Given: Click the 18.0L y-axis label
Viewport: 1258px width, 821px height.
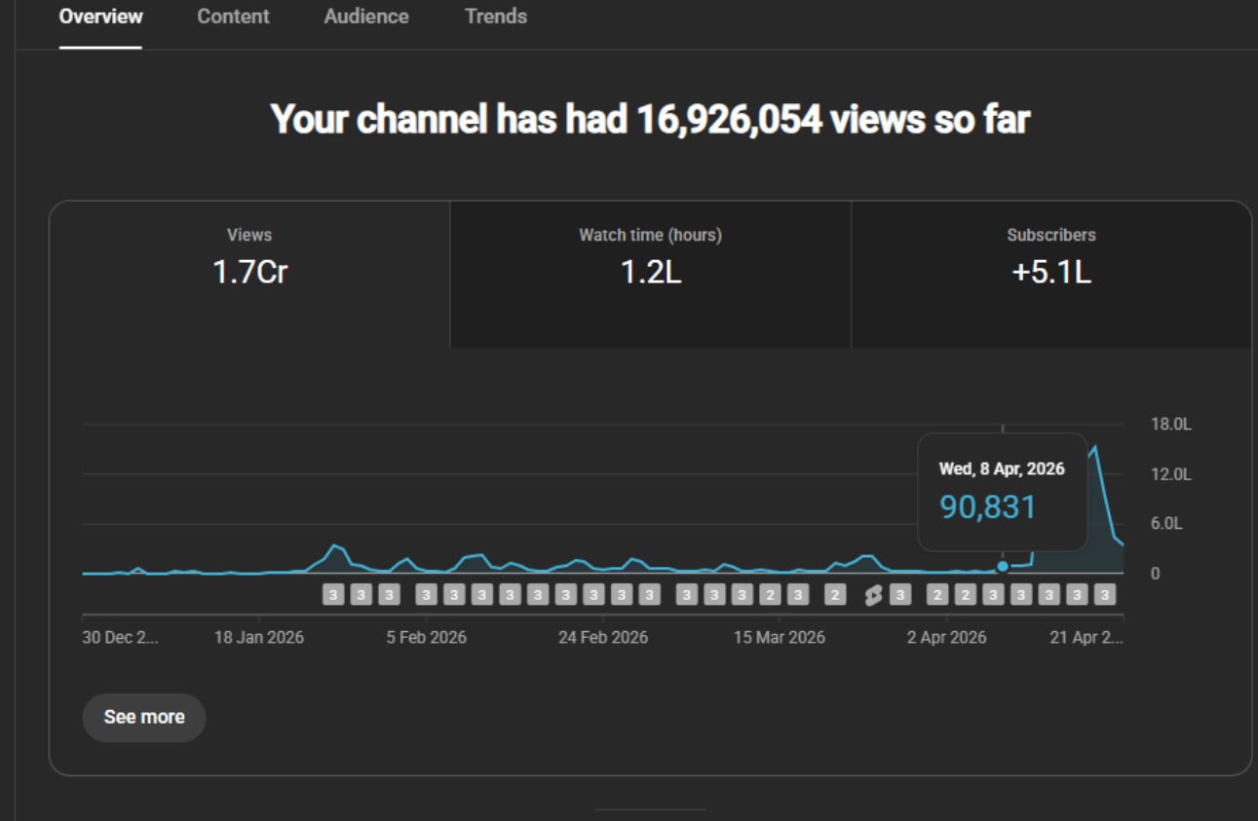Looking at the screenshot, I should pos(1170,425).
